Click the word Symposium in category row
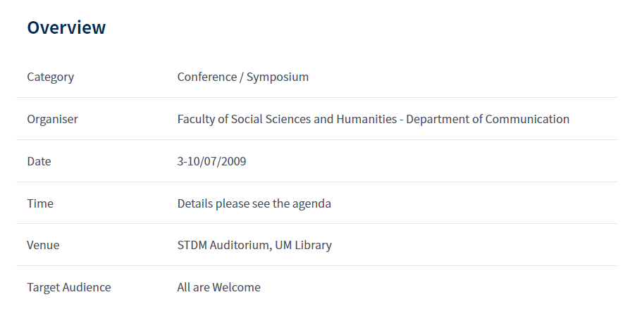 coord(278,77)
